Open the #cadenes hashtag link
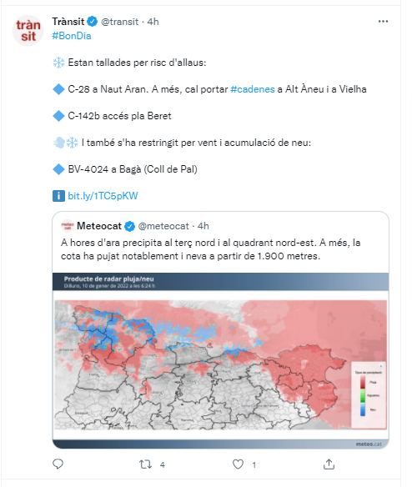The image size is (412, 487). (253, 89)
